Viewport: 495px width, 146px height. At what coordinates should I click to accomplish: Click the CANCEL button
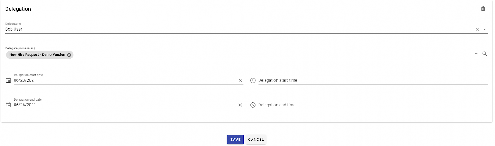[256, 140]
